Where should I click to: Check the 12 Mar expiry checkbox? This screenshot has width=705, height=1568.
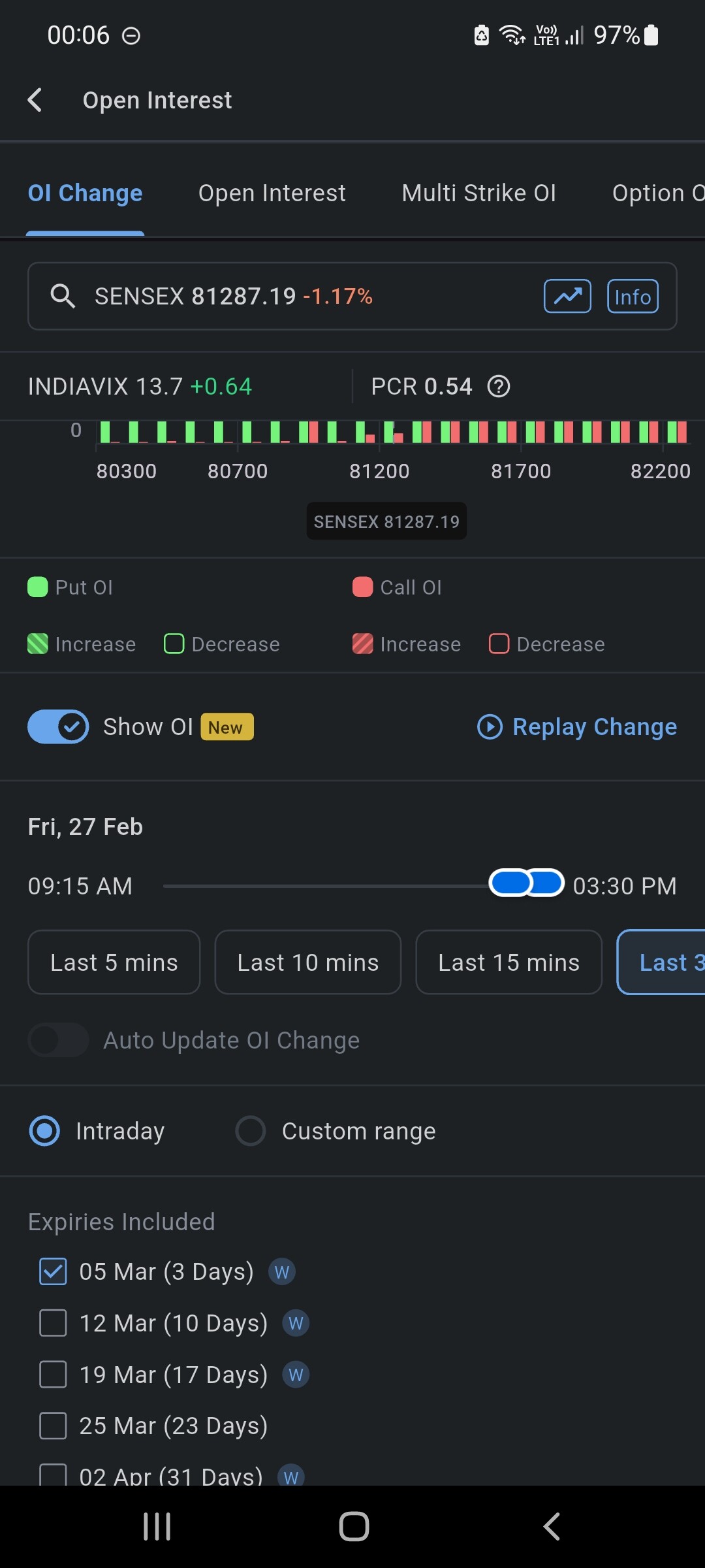(53, 1323)
